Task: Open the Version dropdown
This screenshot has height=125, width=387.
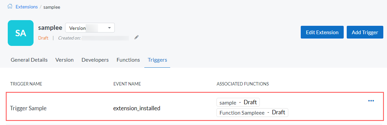Action: (x=90, y=28)
